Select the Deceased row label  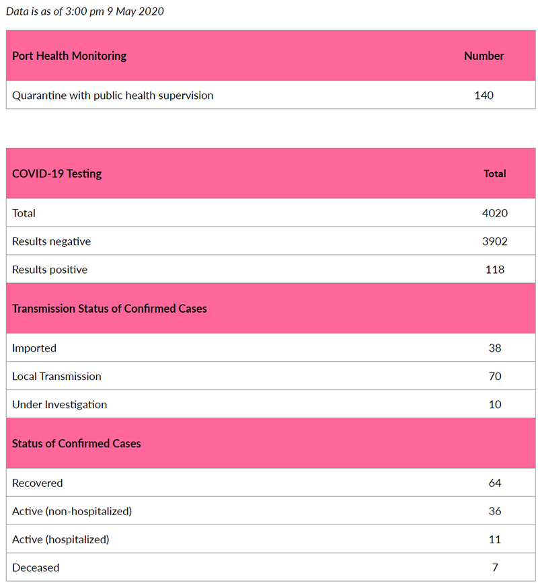(x=36, y=568)
